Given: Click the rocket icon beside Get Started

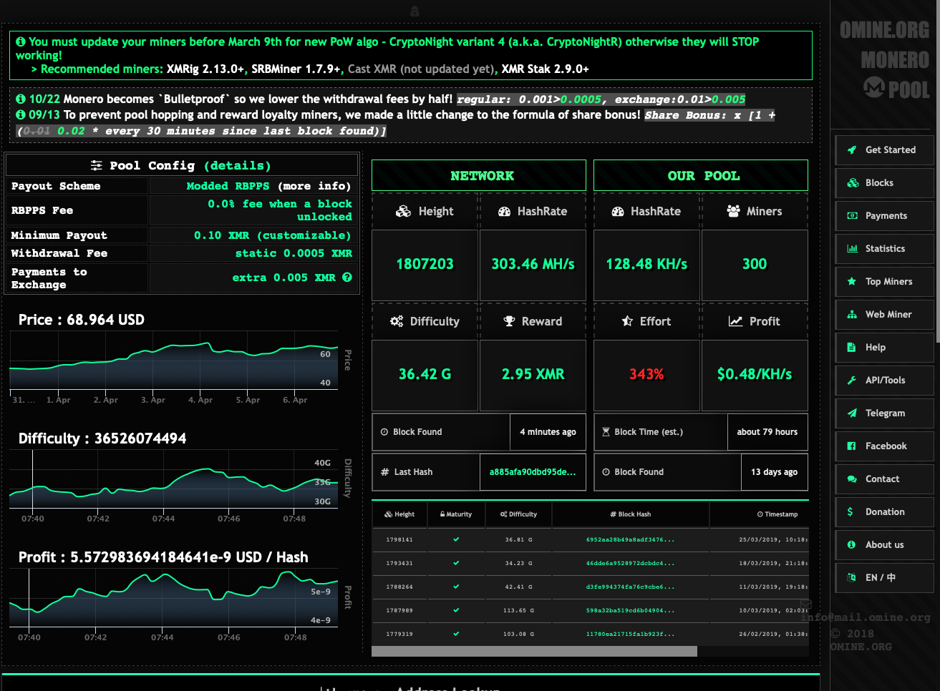Looking at the screenshot, I should (x=852, y=150).
